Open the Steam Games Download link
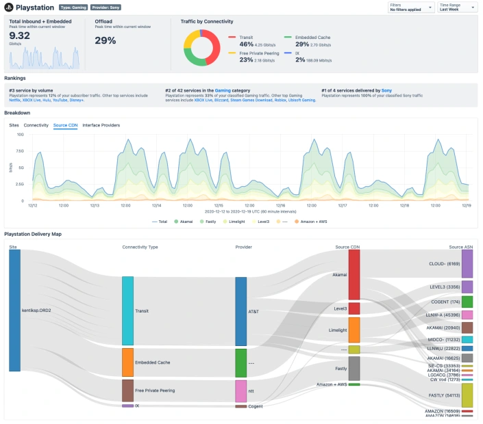The image size is (483, 424). click(251, 100)
